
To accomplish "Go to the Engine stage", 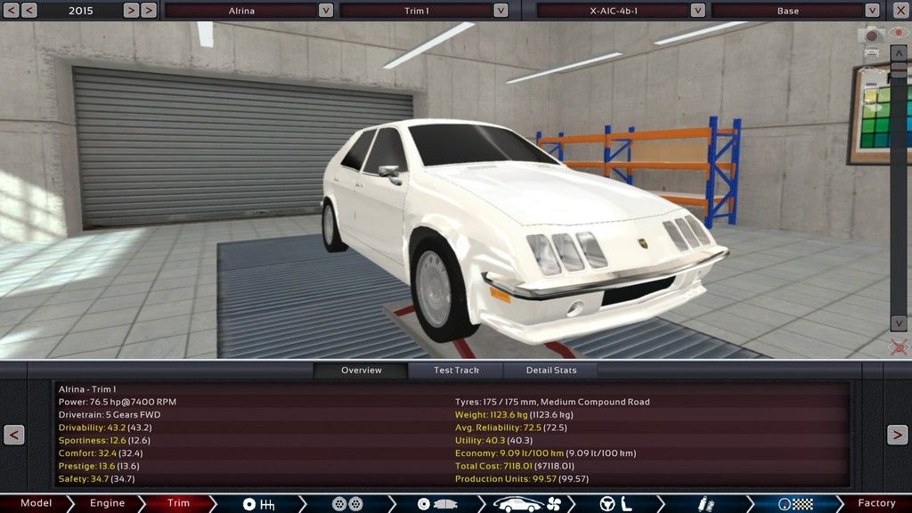I will [107, 503].
